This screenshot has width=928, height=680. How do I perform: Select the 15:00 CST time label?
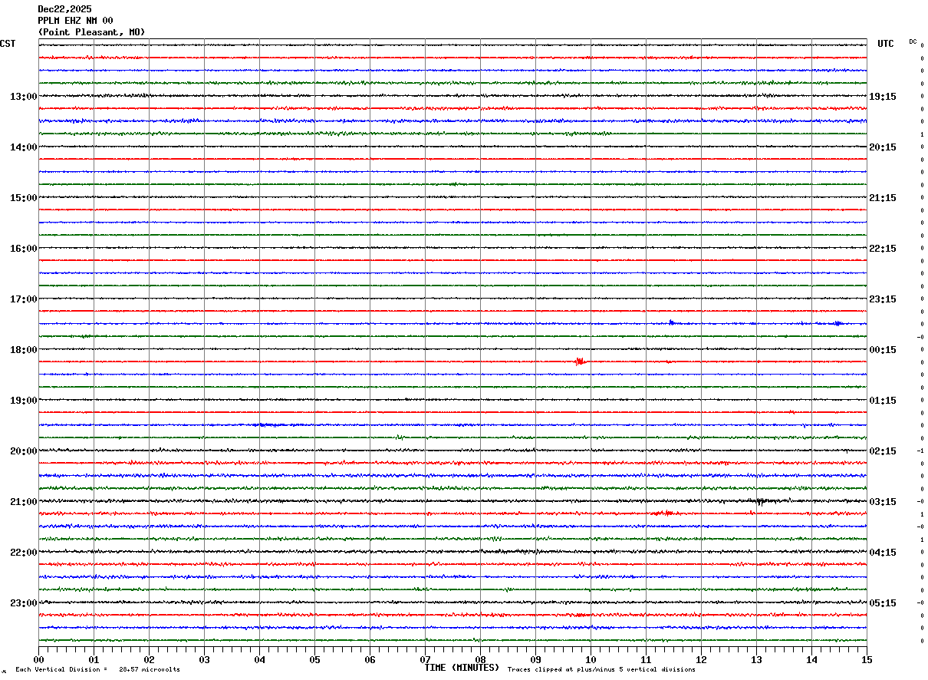pos(24,198)
